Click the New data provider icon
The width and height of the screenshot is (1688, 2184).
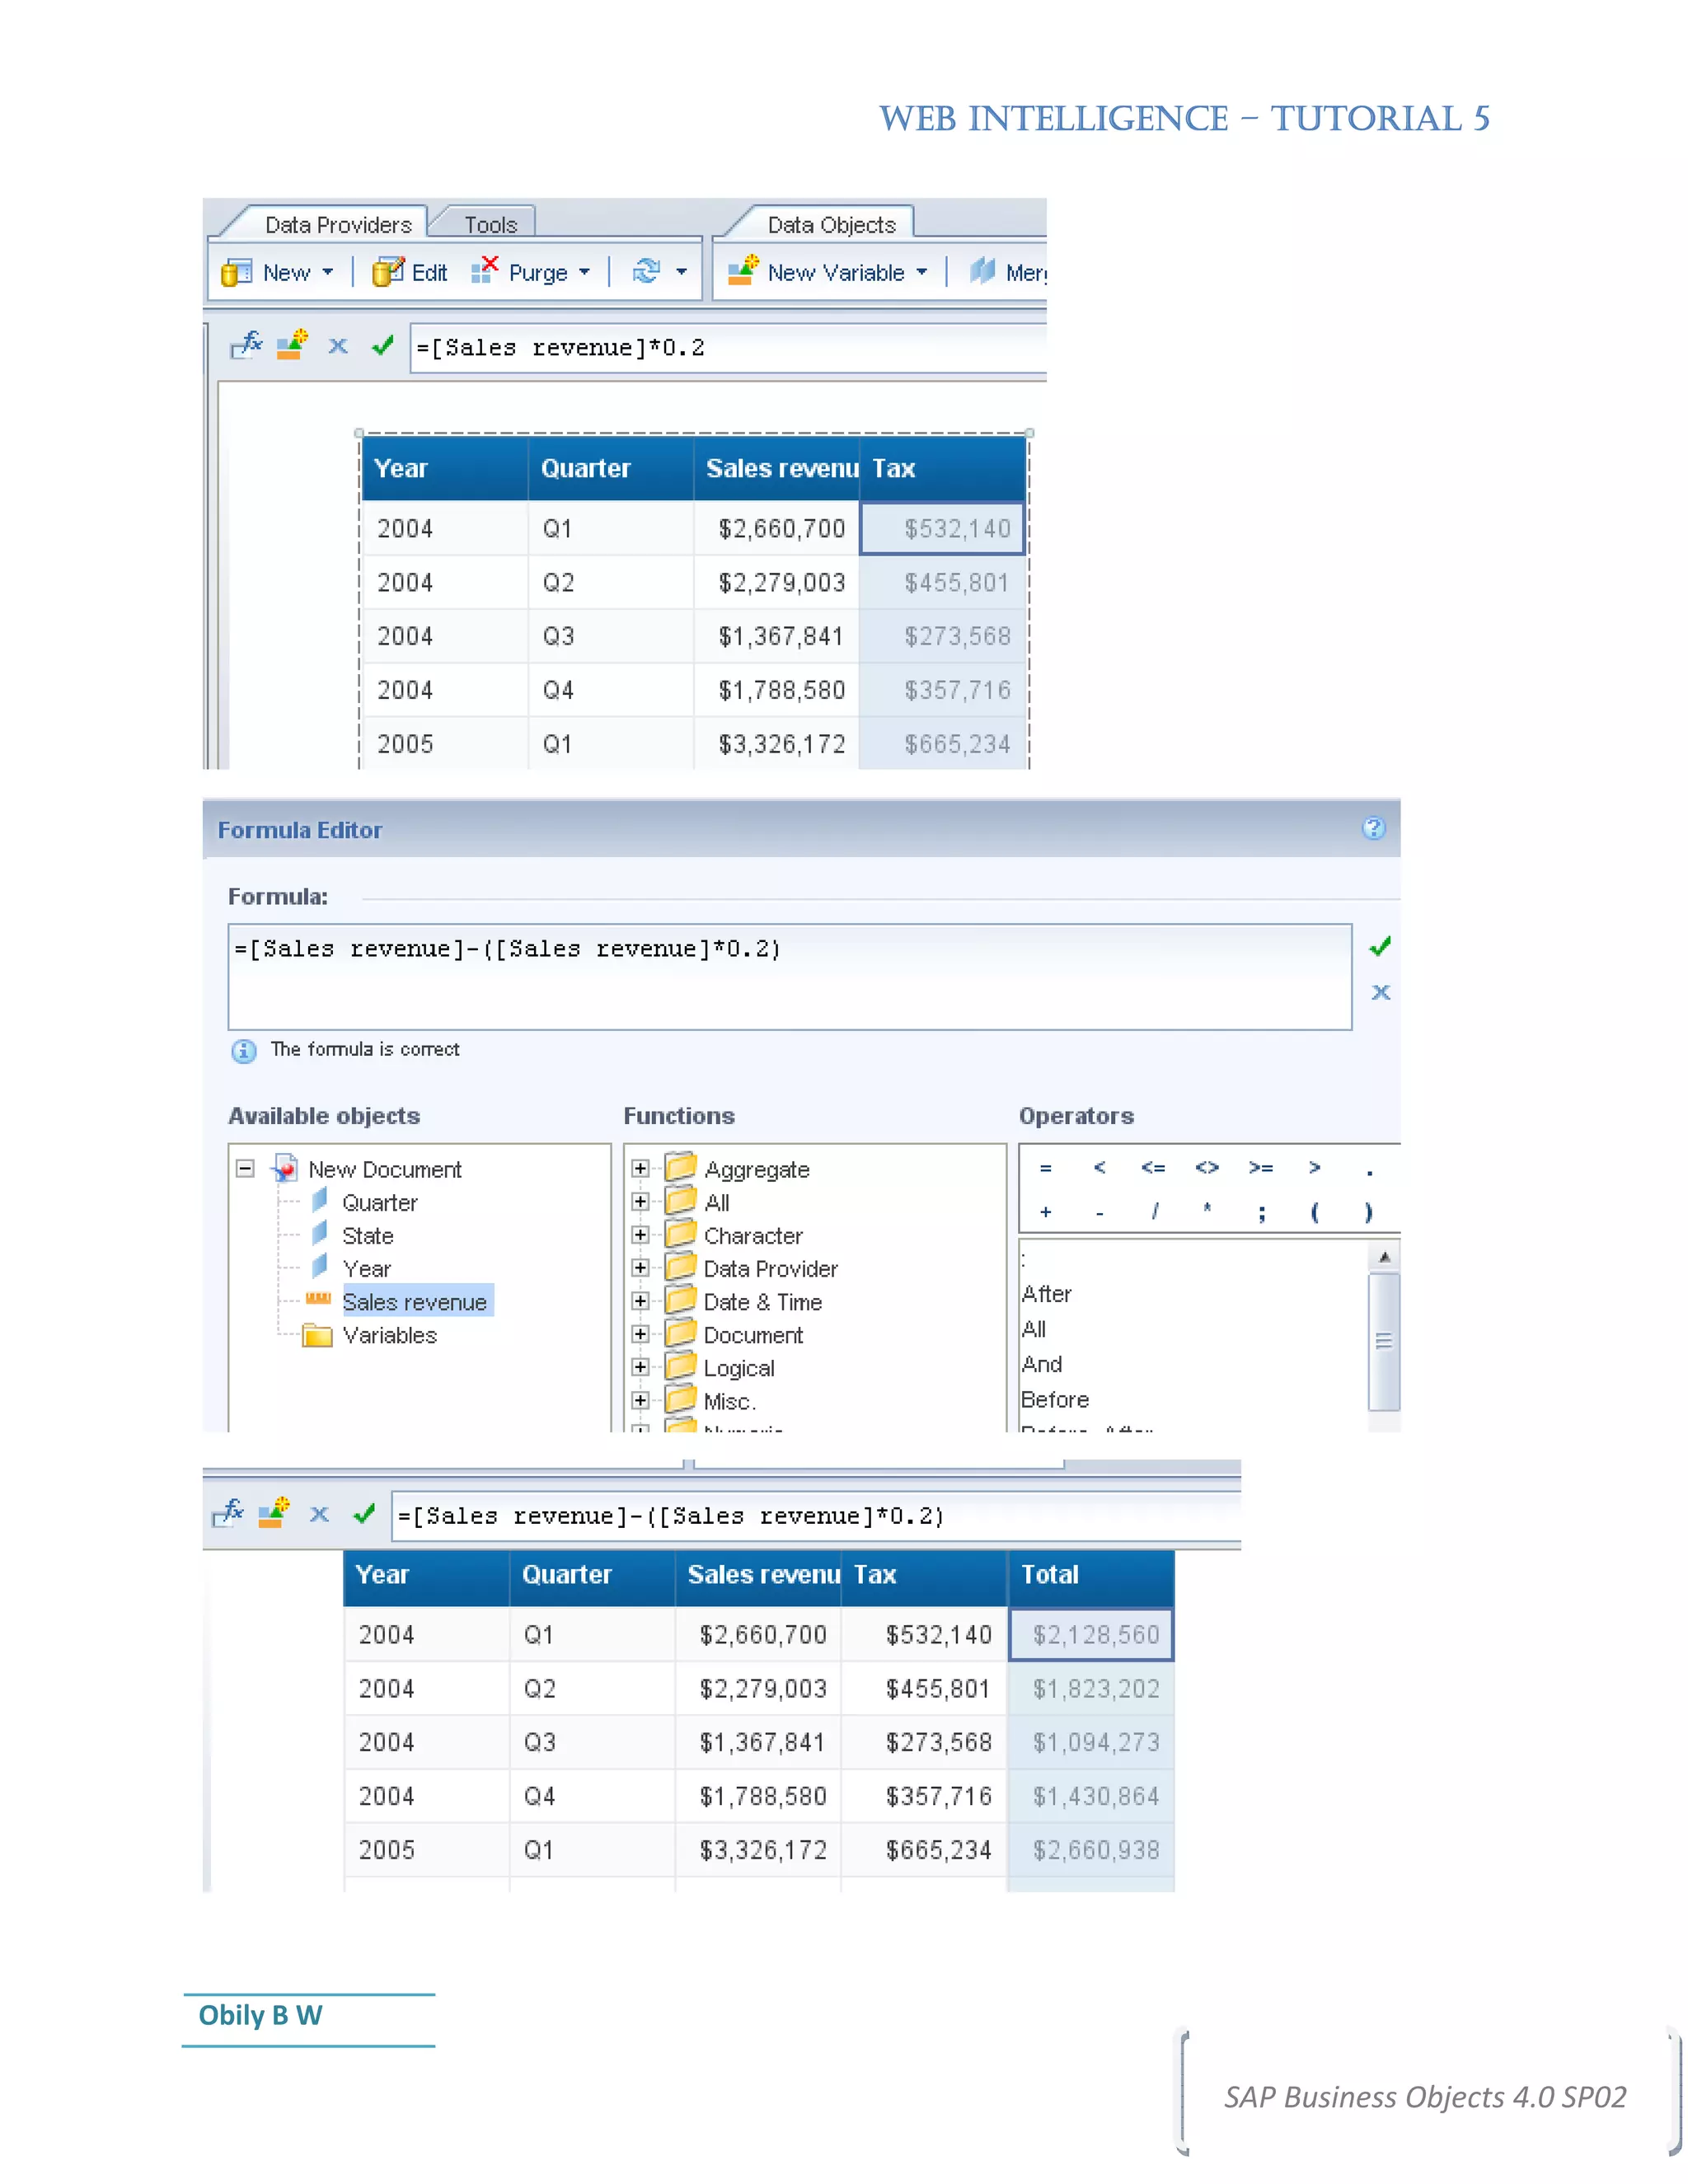coord(236,272)
